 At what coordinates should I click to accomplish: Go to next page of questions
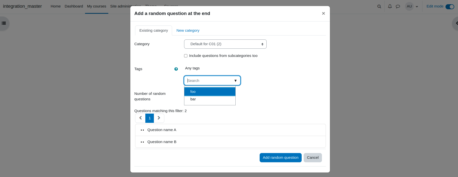159,118
